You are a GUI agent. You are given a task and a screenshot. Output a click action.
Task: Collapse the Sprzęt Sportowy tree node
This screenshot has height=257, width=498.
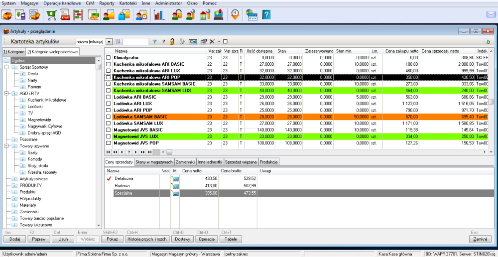tap(6, 67)
